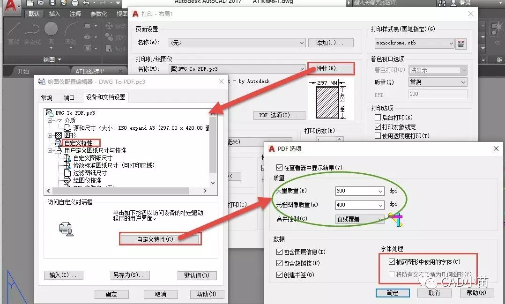Screen dimensions: 505x304
Task: Click the plotter driver icon in custom dialog area
Action: pos(67,229)
